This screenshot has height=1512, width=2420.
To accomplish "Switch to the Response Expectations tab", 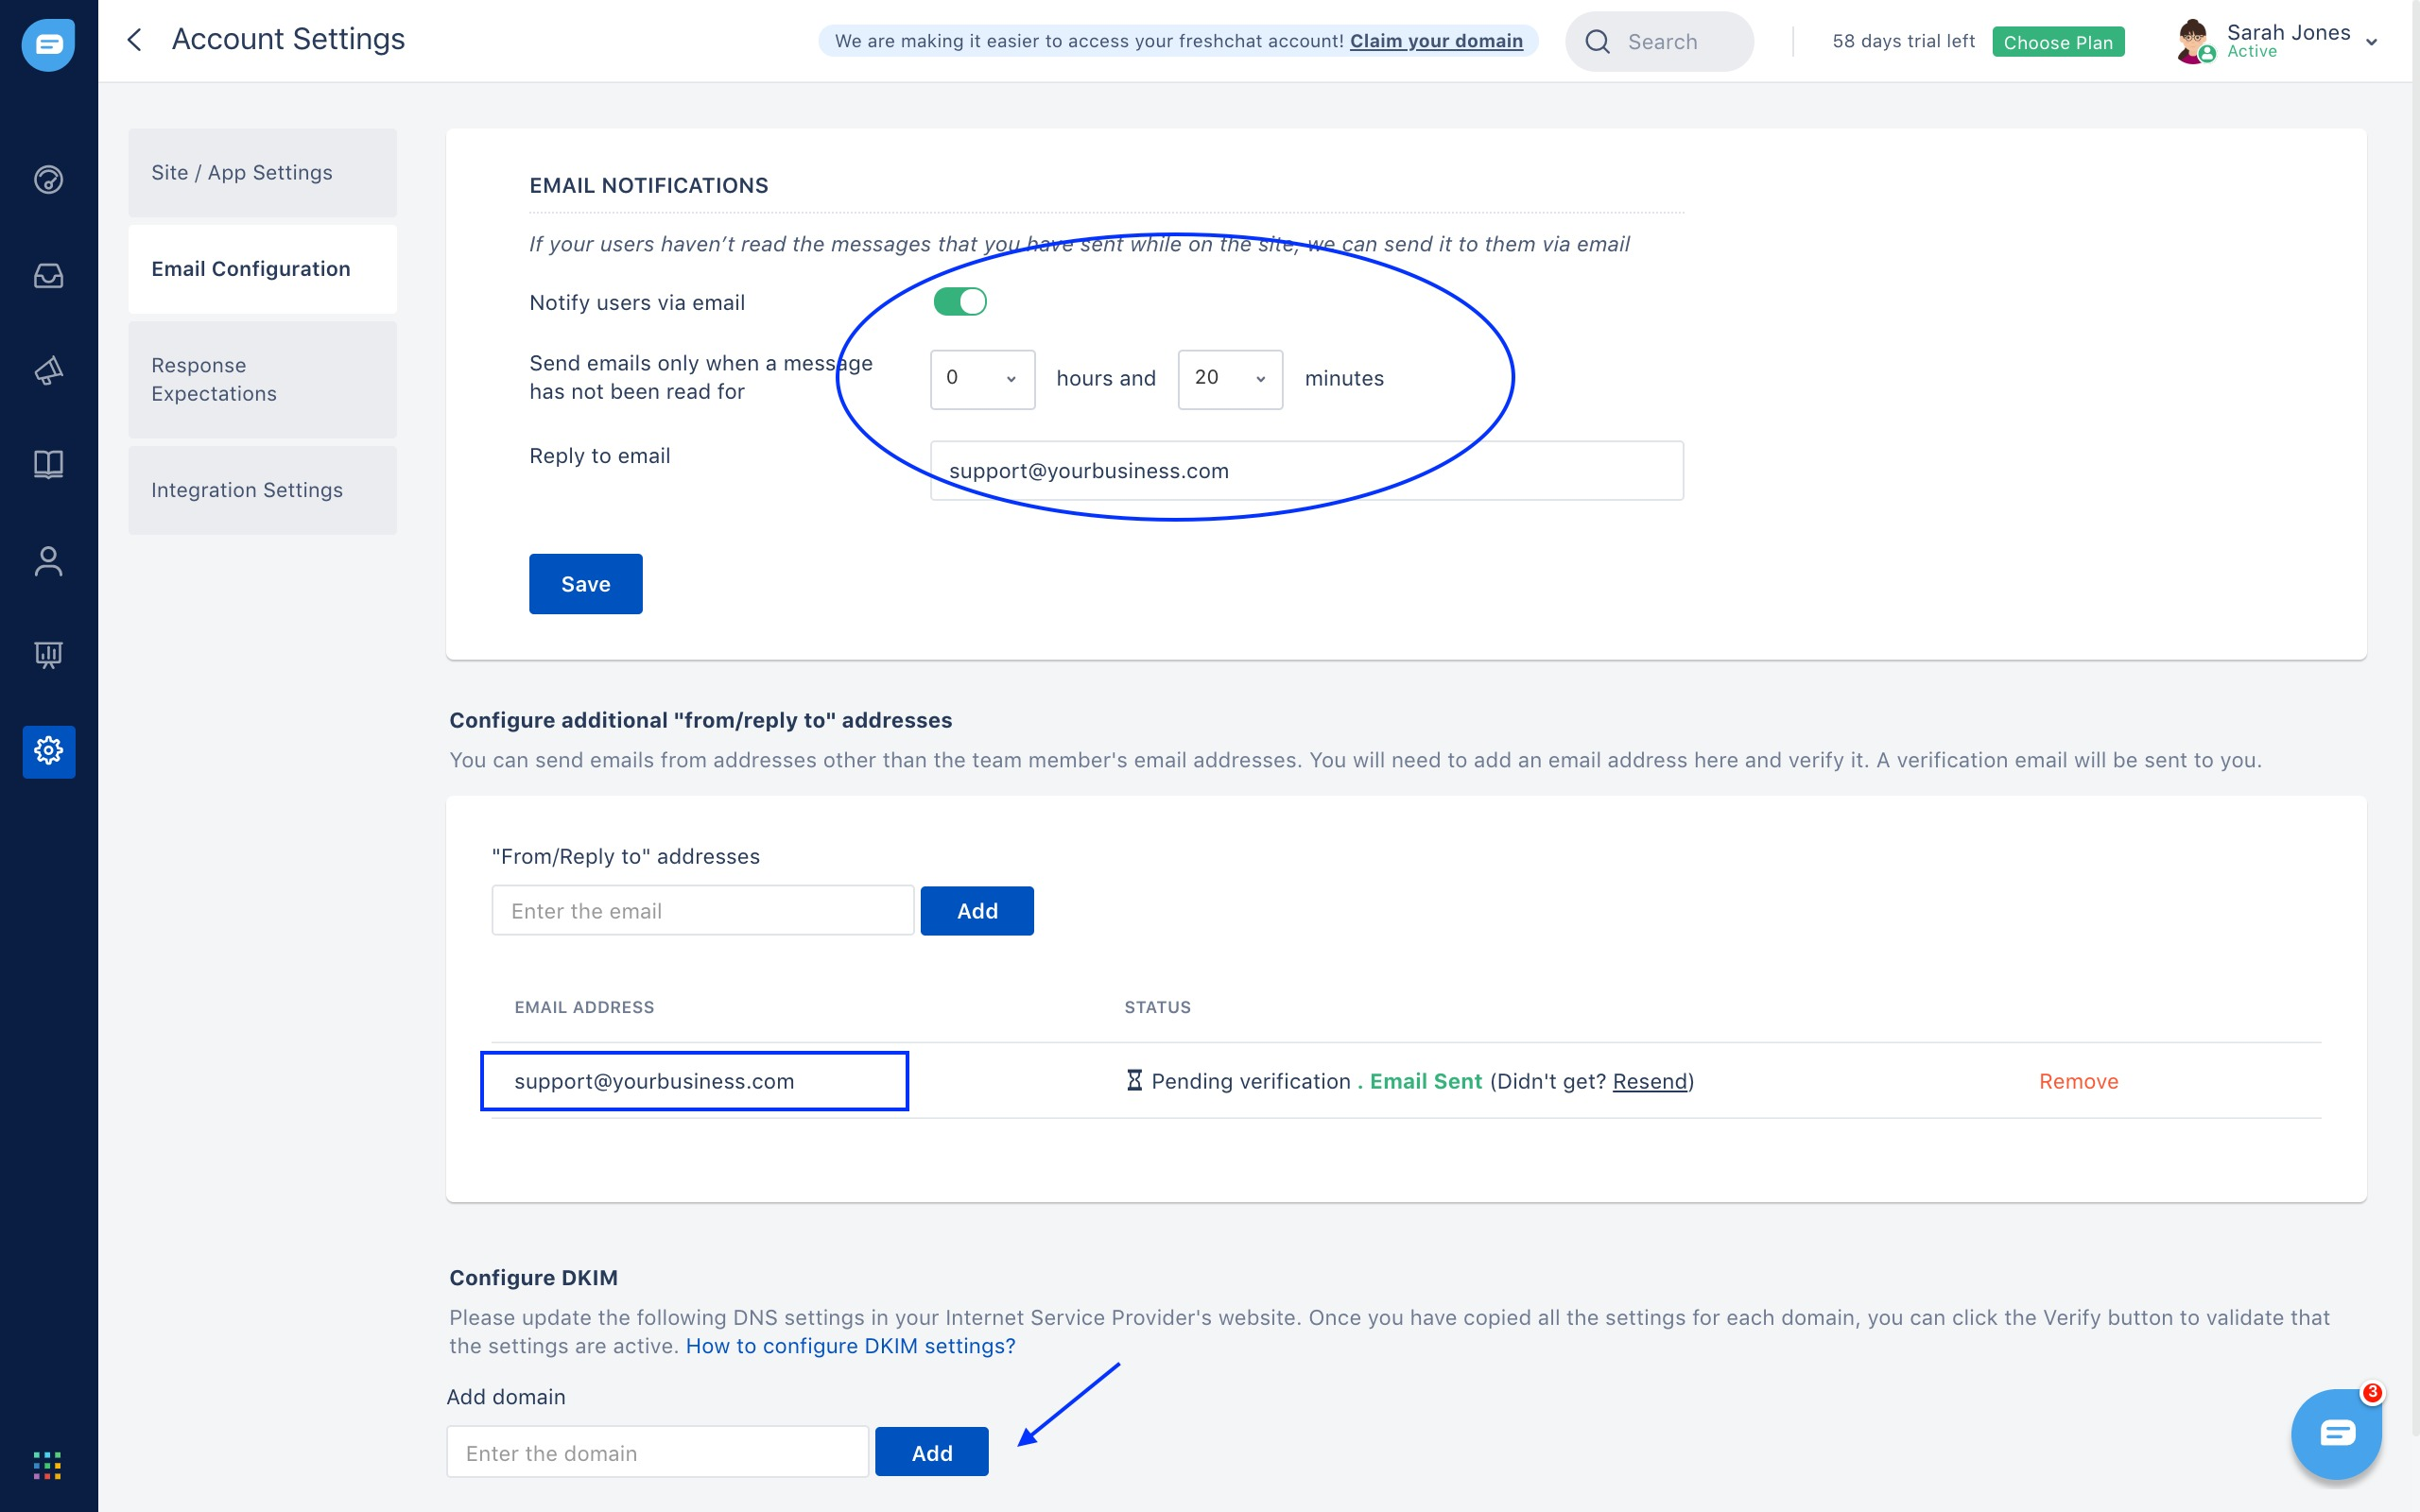I will (x=262, y=380).
